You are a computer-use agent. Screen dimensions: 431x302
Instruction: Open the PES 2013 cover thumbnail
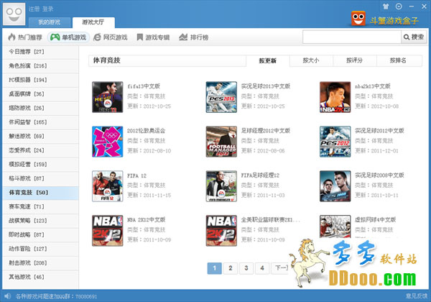coord(221,97)
